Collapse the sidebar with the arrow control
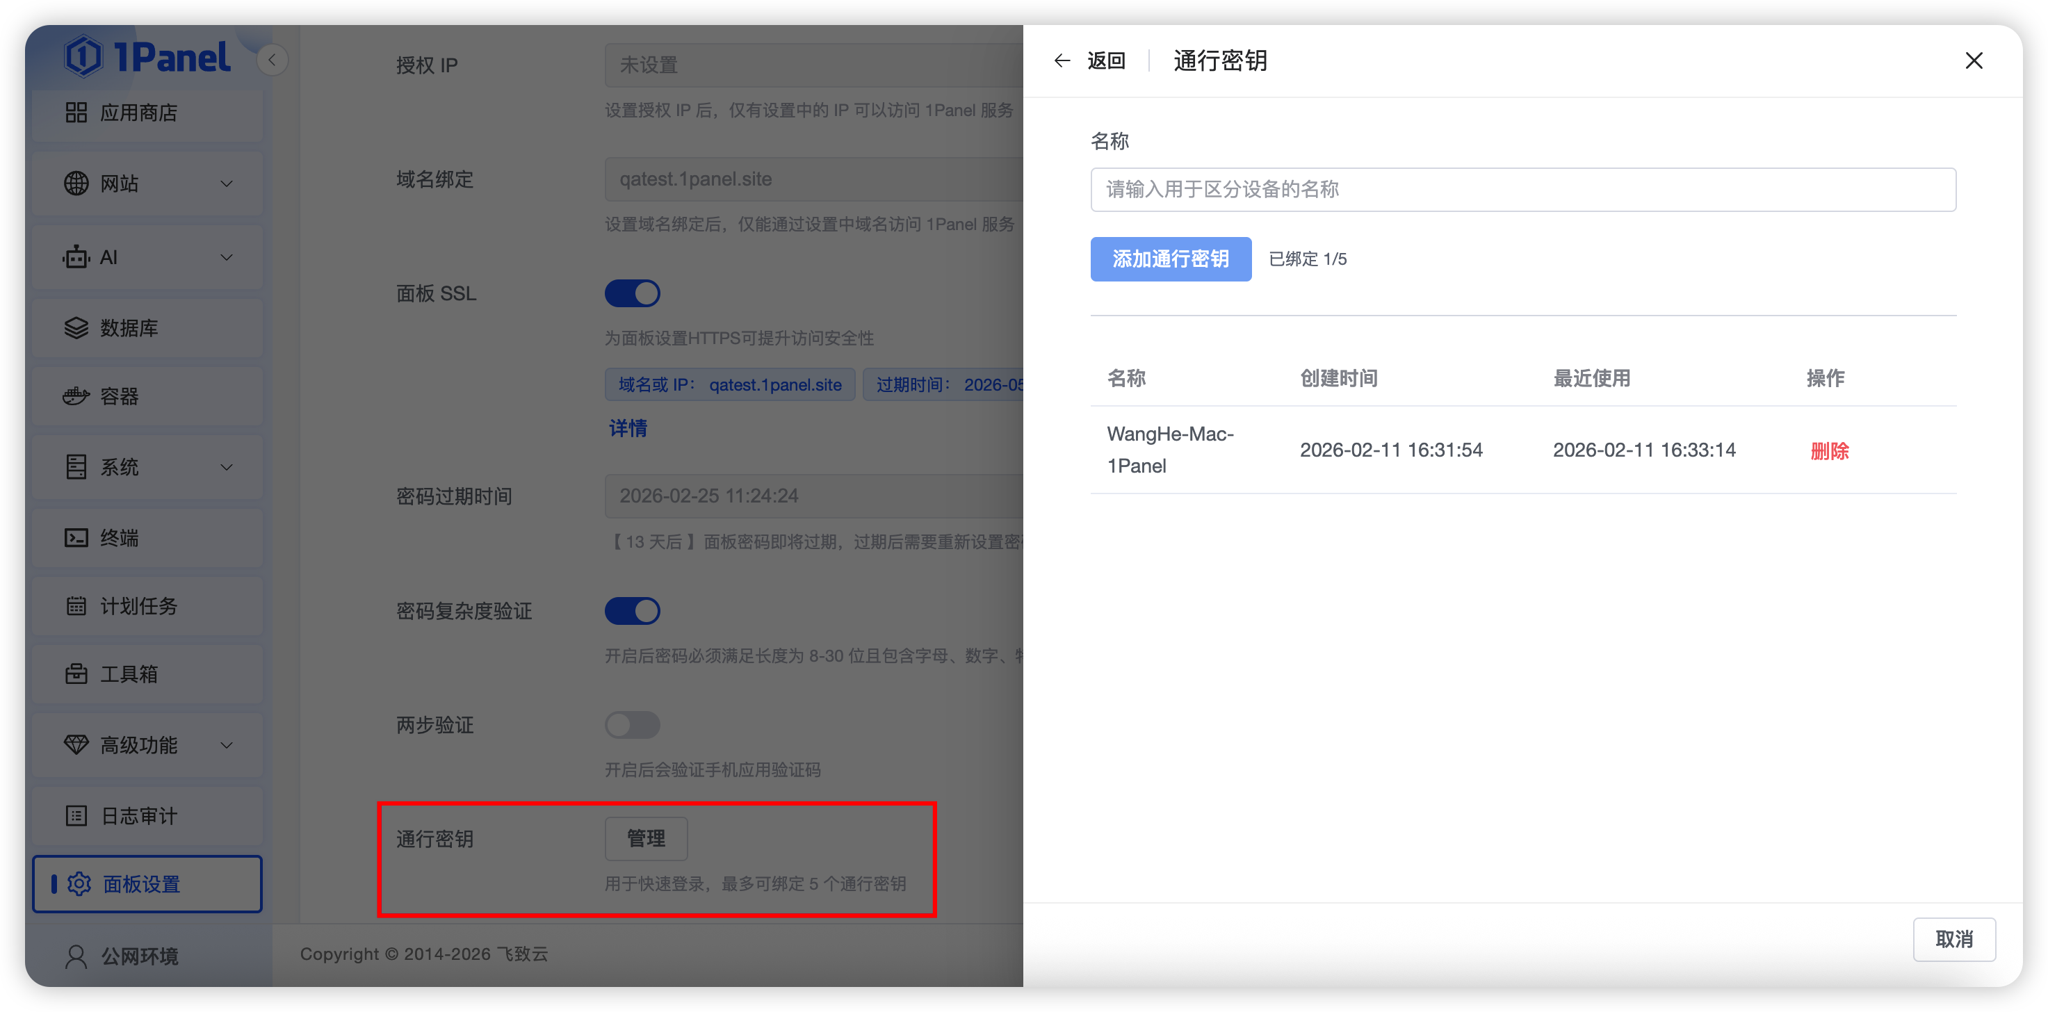 [x=273, y=60]
